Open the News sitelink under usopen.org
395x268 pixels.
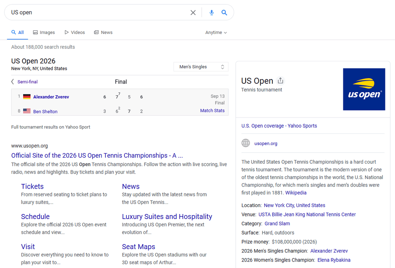pyautogui.click(x=131, y=186)
